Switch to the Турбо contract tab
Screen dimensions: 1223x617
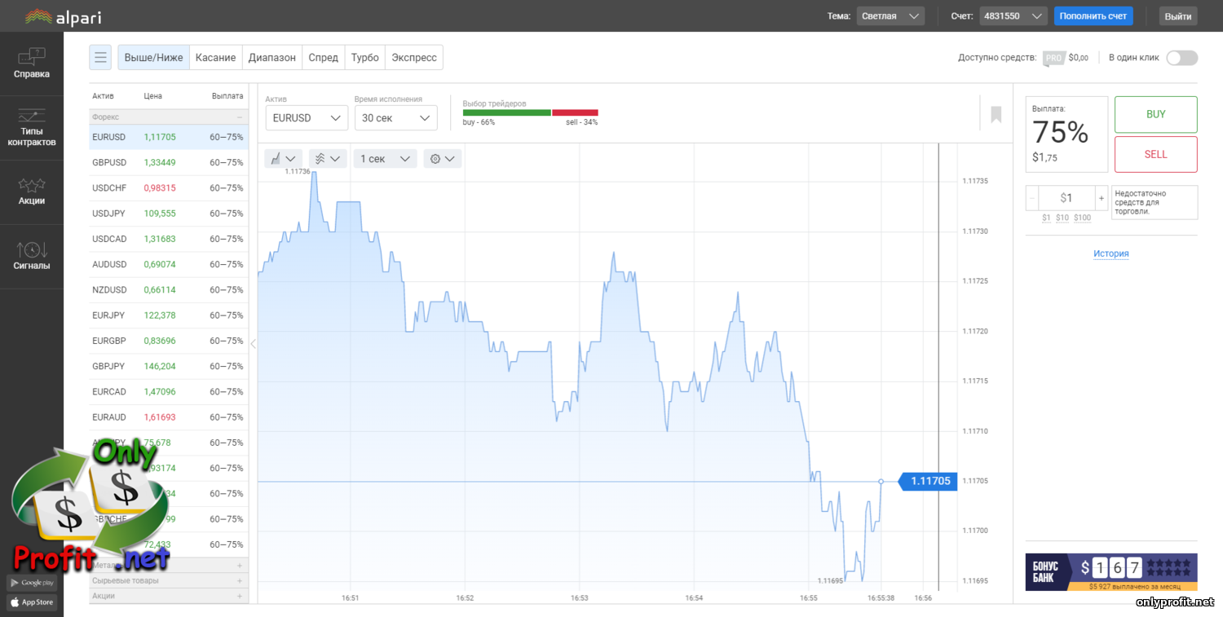[364, 58]
